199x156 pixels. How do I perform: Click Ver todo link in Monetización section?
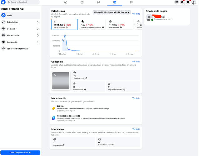coord(136,98)
